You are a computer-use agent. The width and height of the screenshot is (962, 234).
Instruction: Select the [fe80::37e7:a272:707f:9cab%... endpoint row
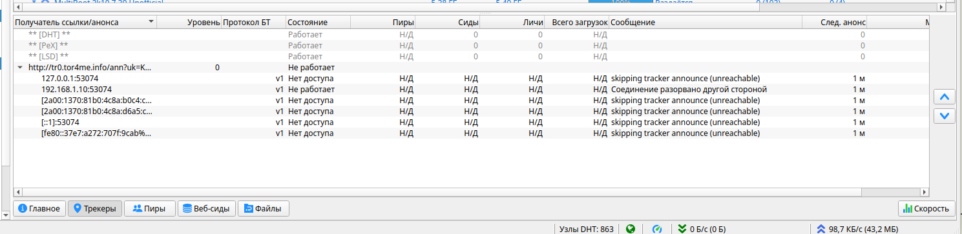471,133
